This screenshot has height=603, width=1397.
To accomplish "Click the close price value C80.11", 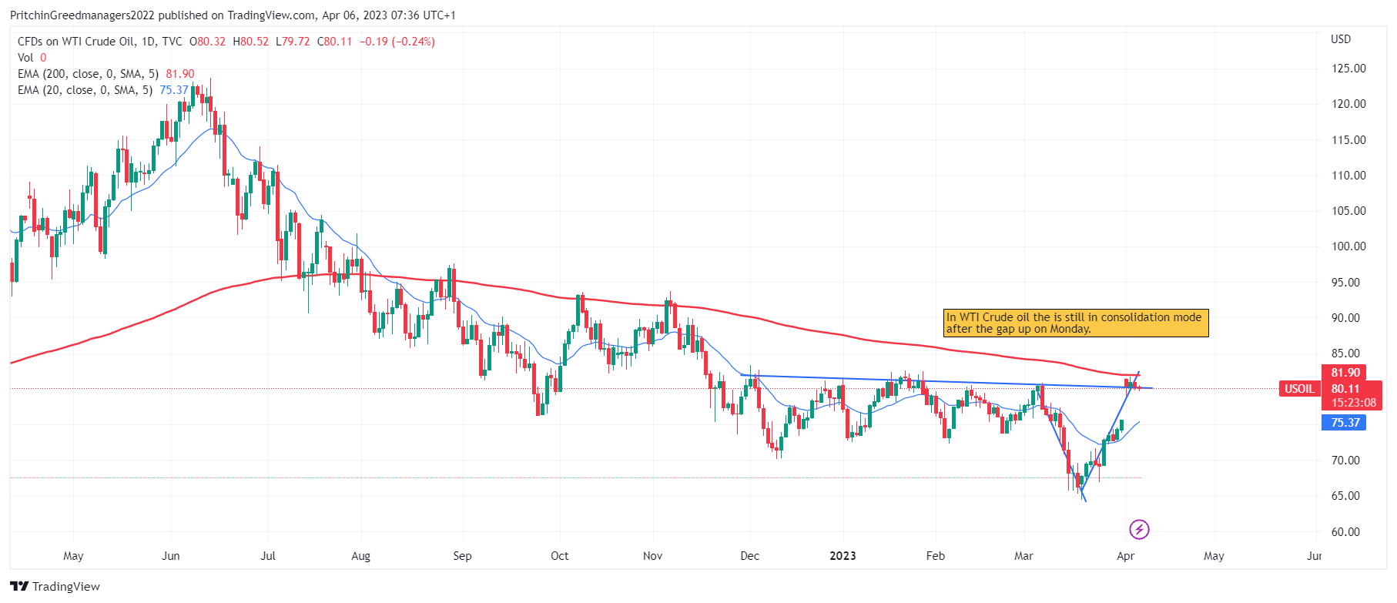I will pos(335,42).
